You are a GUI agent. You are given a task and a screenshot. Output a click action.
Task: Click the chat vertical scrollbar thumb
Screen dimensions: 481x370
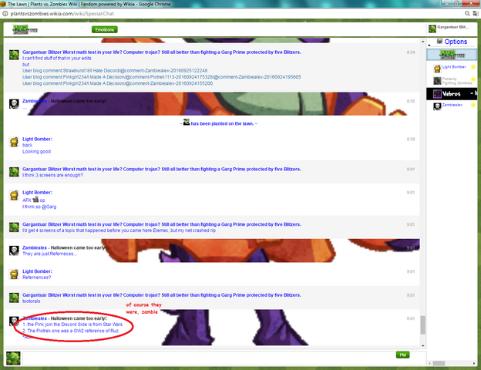[x=422, y=325]
